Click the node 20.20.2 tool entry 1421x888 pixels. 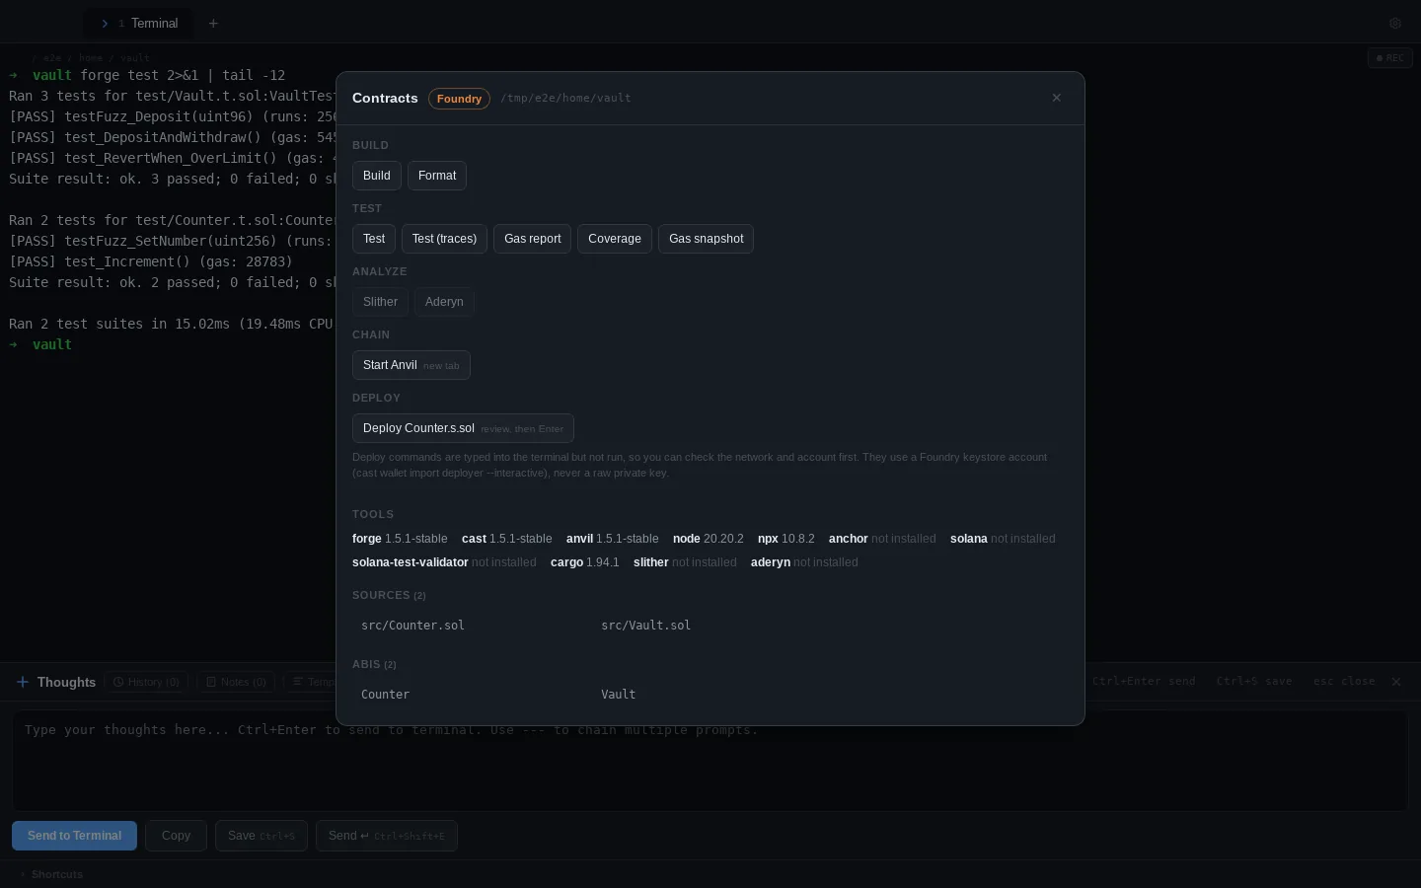click(x=709, y=539)
